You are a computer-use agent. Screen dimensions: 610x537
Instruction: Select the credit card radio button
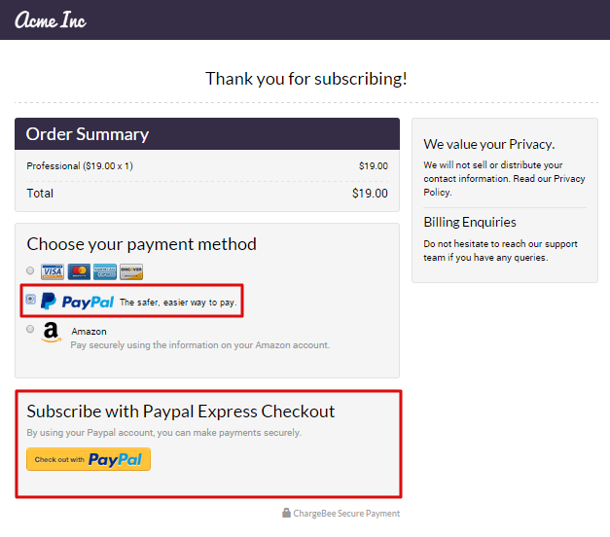click(x=30, y=270)
